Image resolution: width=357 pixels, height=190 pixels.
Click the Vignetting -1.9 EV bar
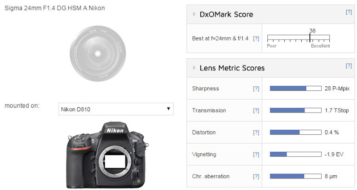coord(295,154)
